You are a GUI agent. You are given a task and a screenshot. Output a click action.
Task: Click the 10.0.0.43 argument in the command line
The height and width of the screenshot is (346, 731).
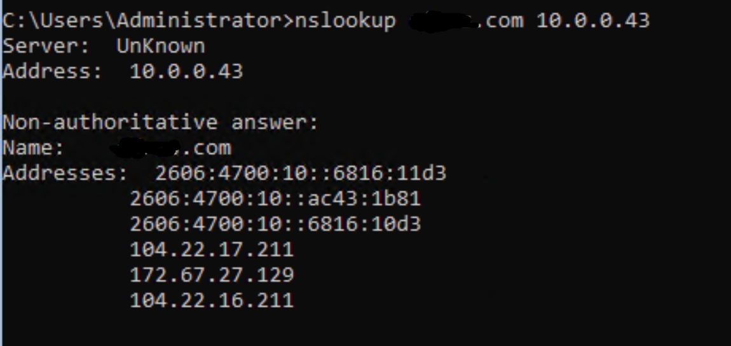pos(592,20)
